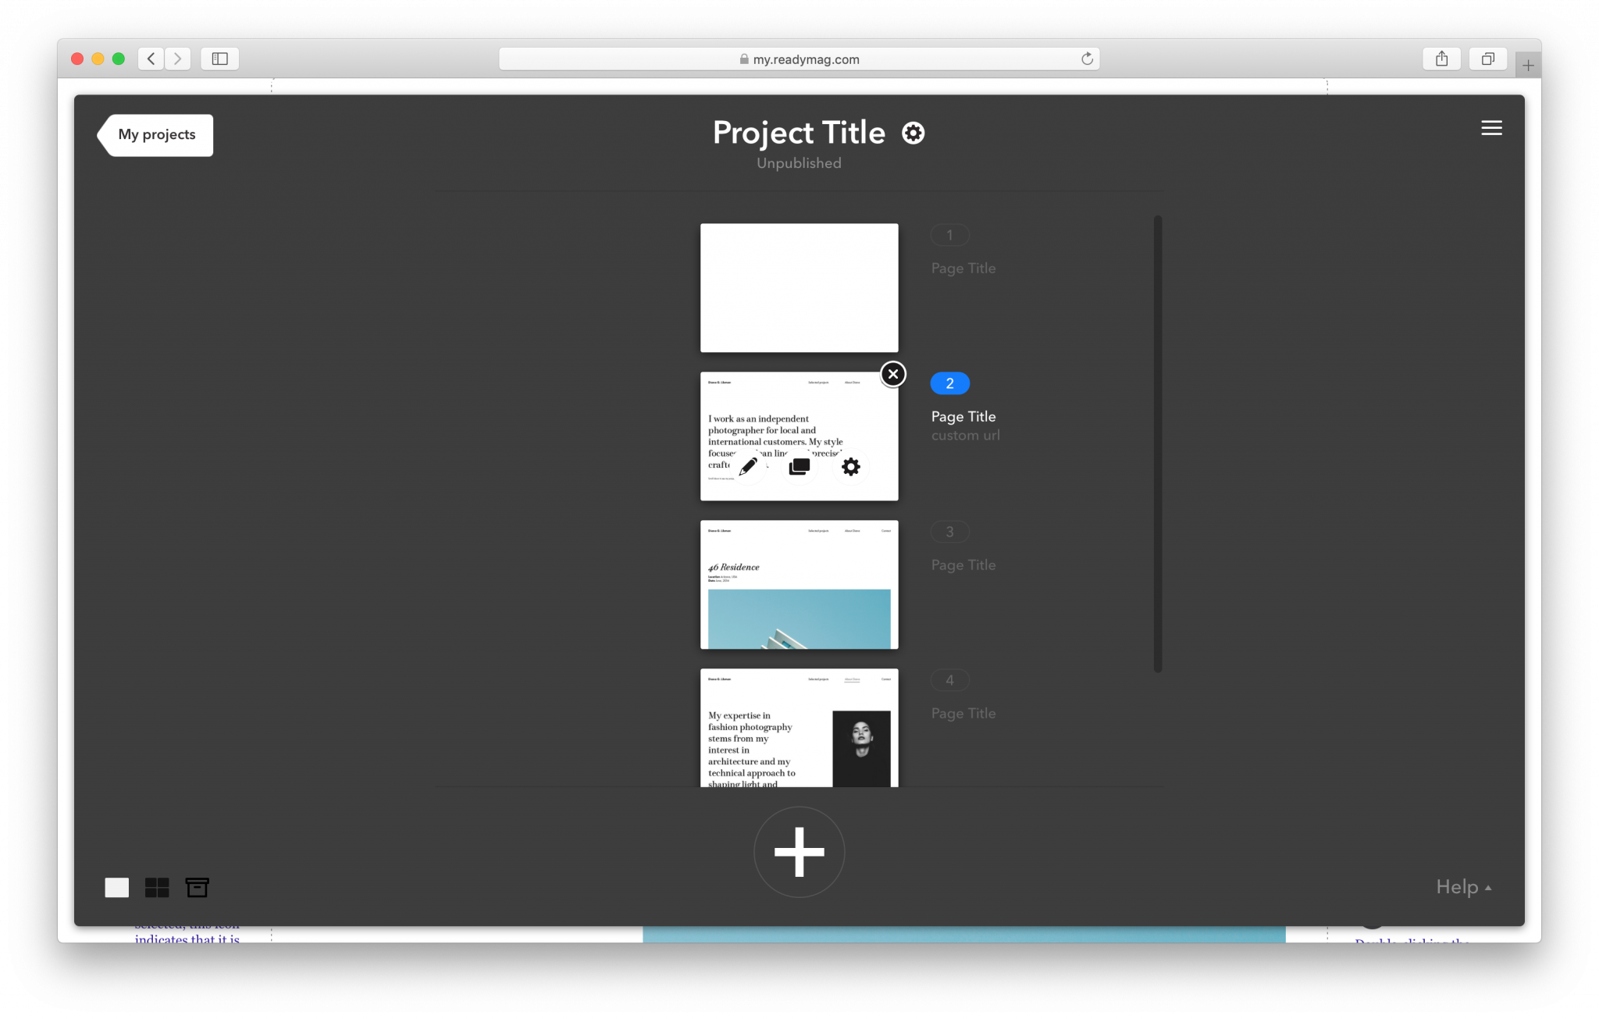Select custom url field on page 2
The image size is (1599, 1019).
(965, 436)
